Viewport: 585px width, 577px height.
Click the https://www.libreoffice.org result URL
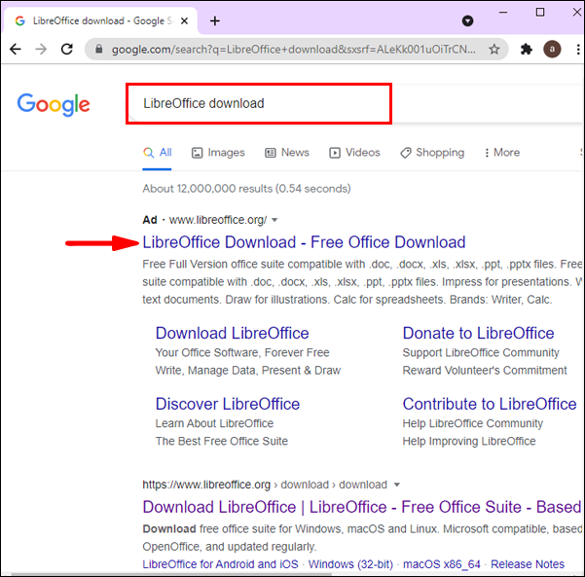206,485
